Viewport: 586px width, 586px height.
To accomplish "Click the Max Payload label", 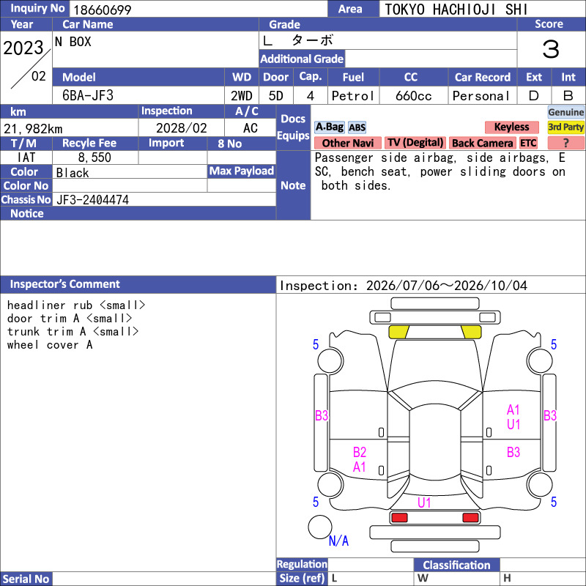I will coord(242,171).
